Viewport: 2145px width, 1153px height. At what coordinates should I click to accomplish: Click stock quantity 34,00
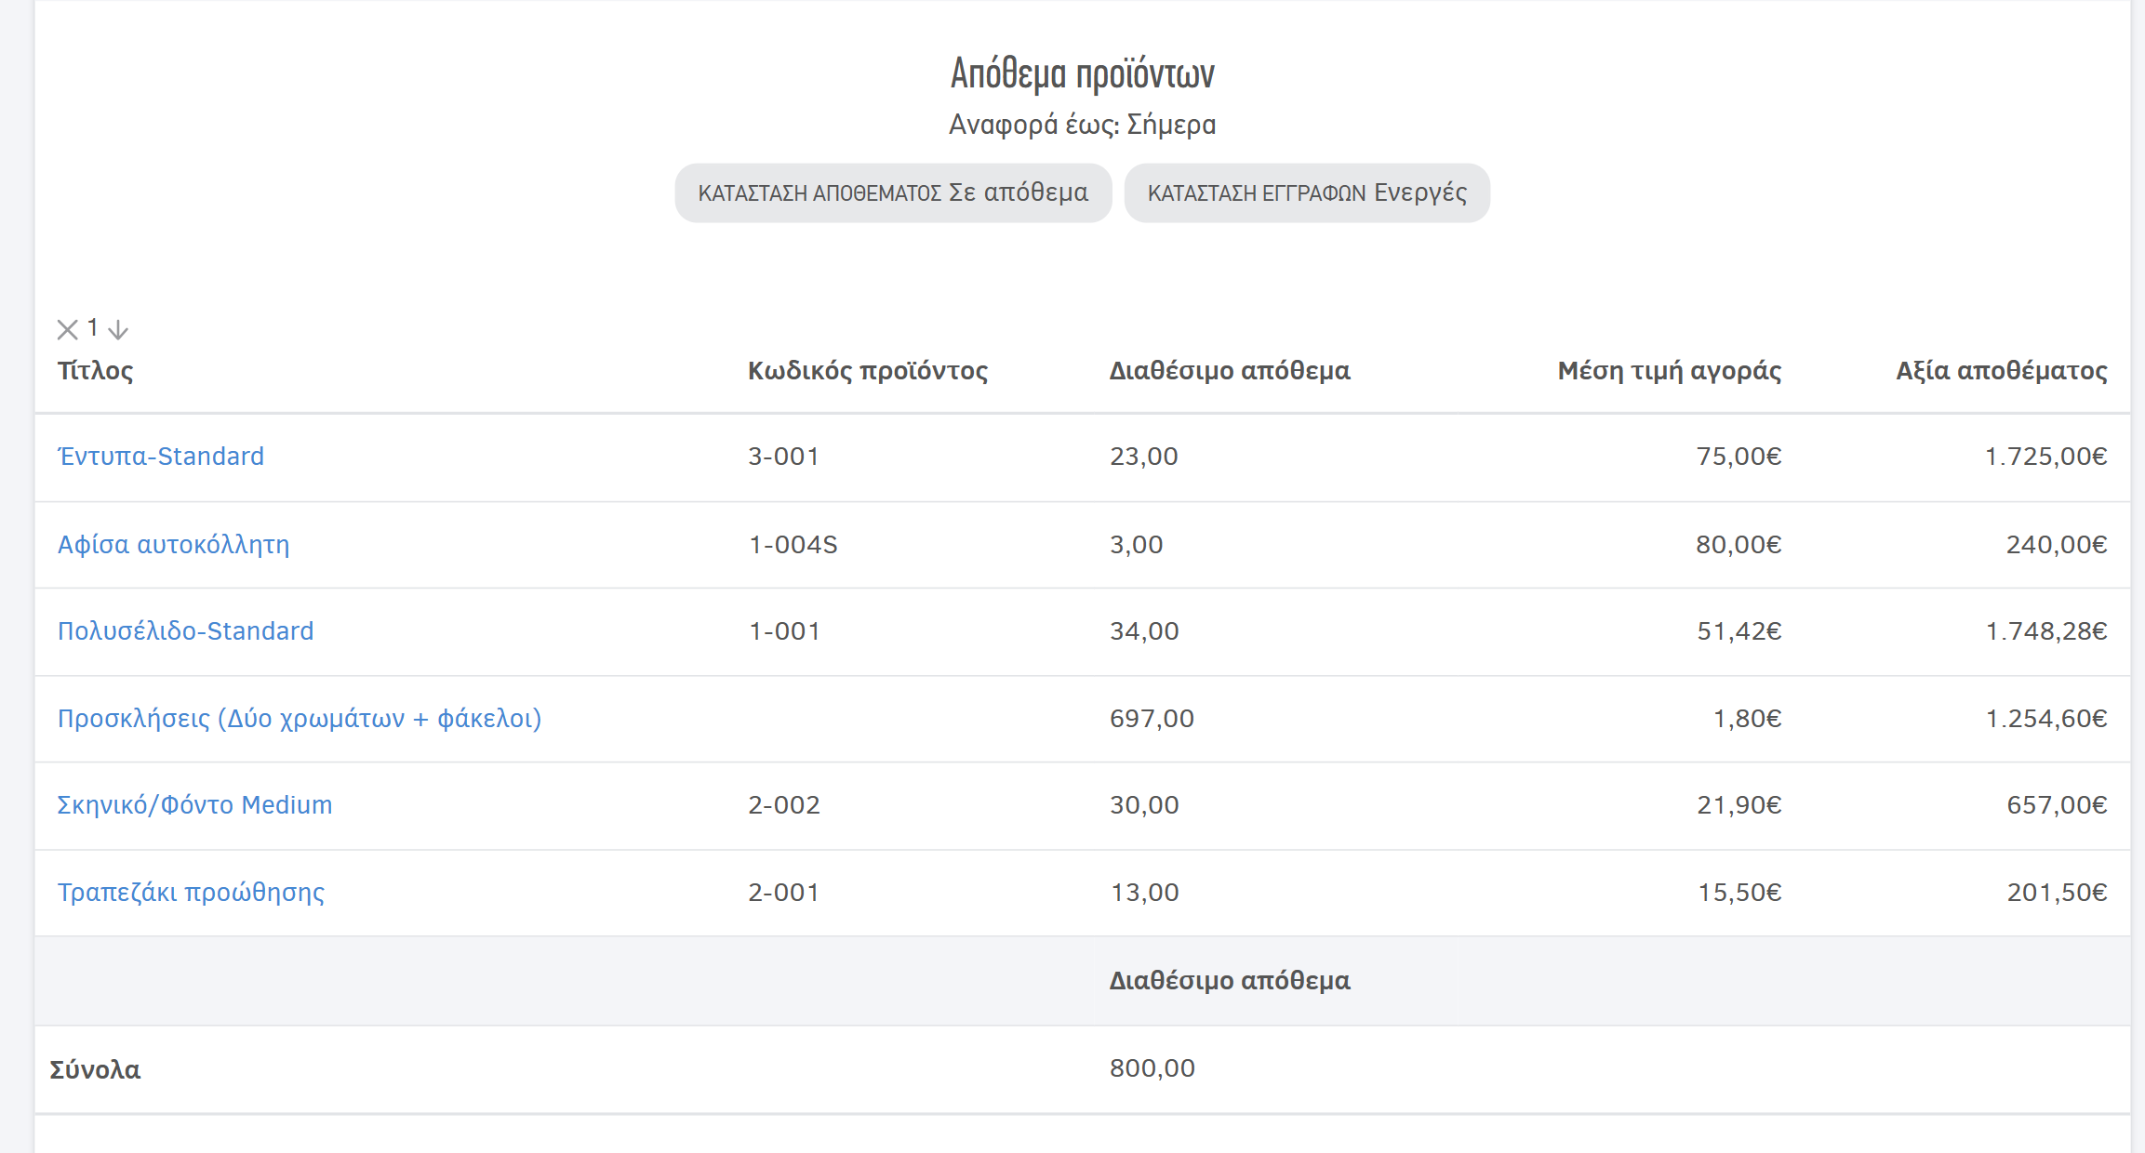point(1144,631)
